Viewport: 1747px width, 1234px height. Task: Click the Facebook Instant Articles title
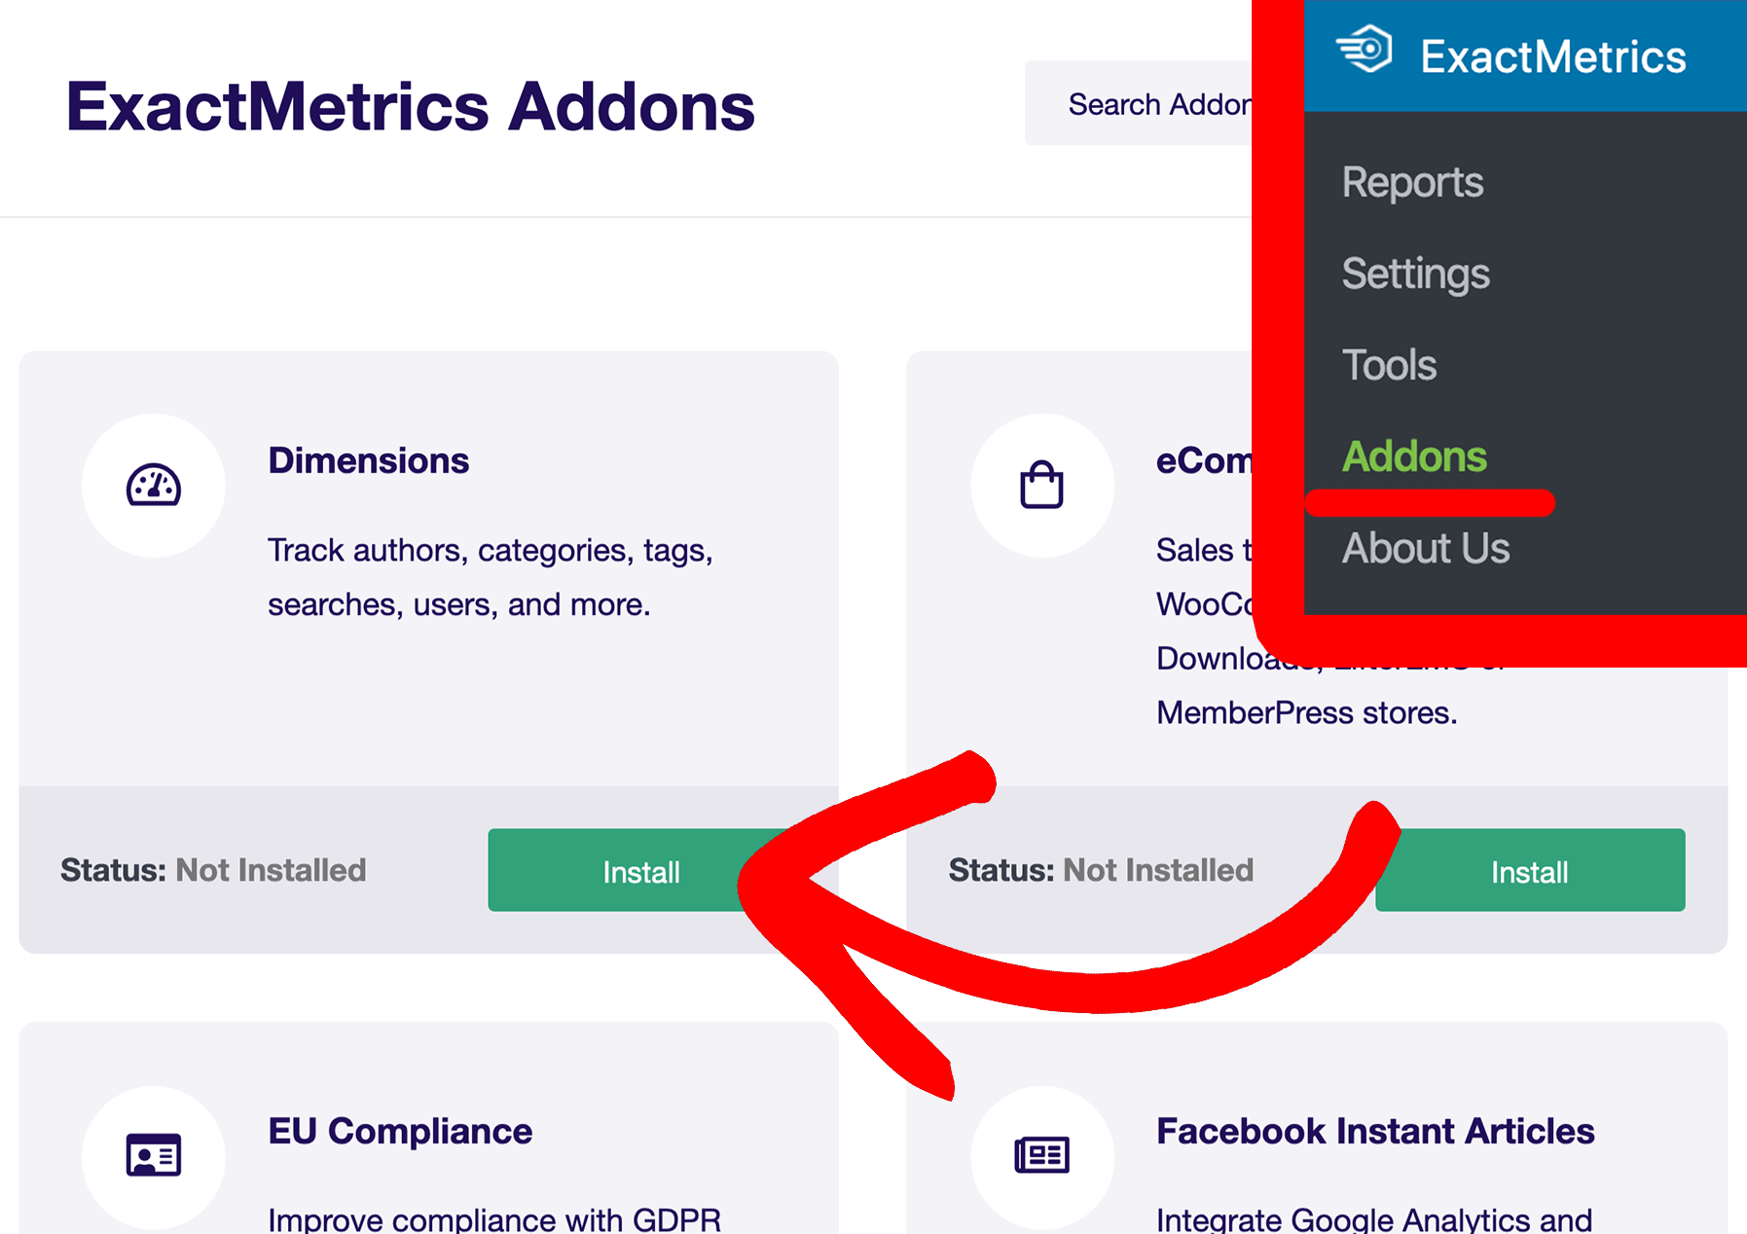[x=1375, y=1131]
